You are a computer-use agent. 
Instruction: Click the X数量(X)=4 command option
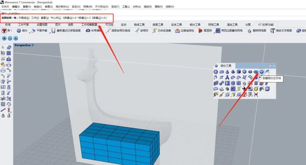pos(69,18)
